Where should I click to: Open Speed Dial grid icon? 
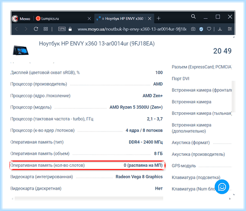46,29
